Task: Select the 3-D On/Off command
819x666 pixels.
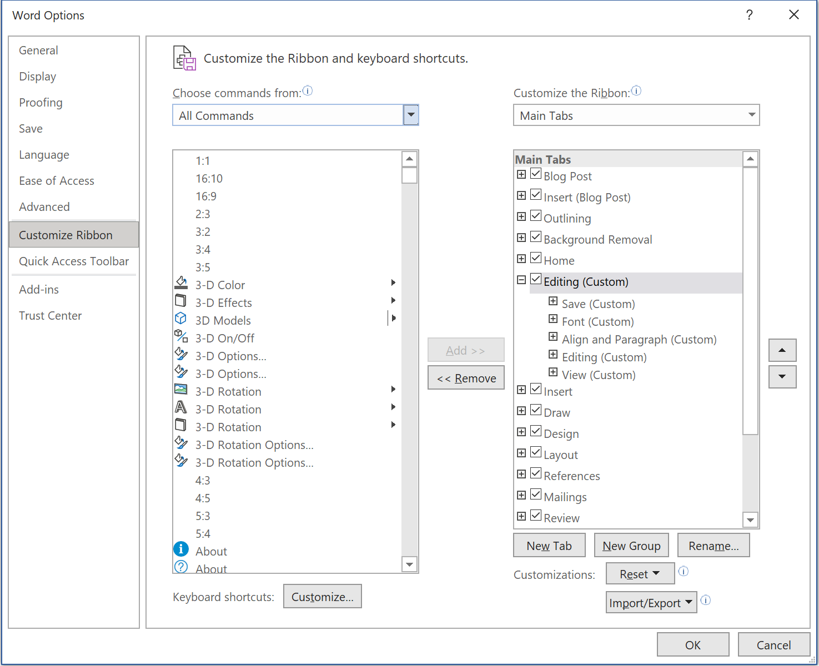Action: pyautogui.click(x=287, y=339)
